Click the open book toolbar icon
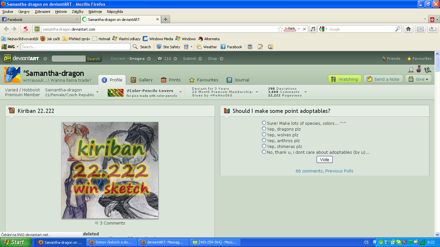440x247 pixels. pyautogui.click(x=433, y=29)
